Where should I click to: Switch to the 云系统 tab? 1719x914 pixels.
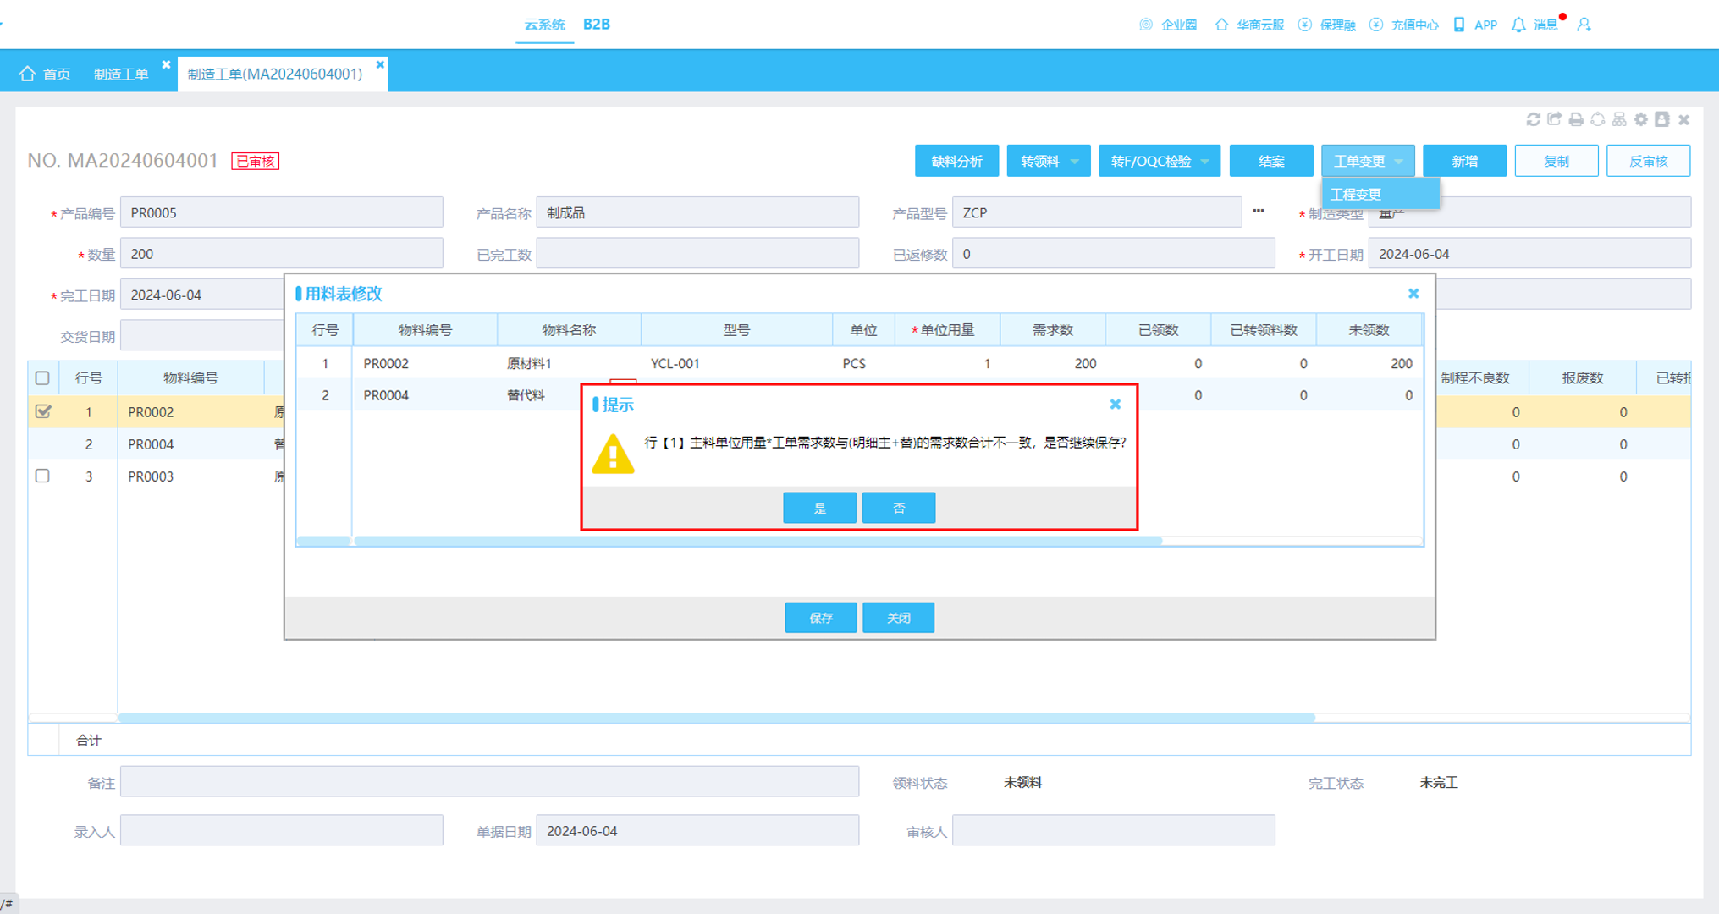pos(544,25)
